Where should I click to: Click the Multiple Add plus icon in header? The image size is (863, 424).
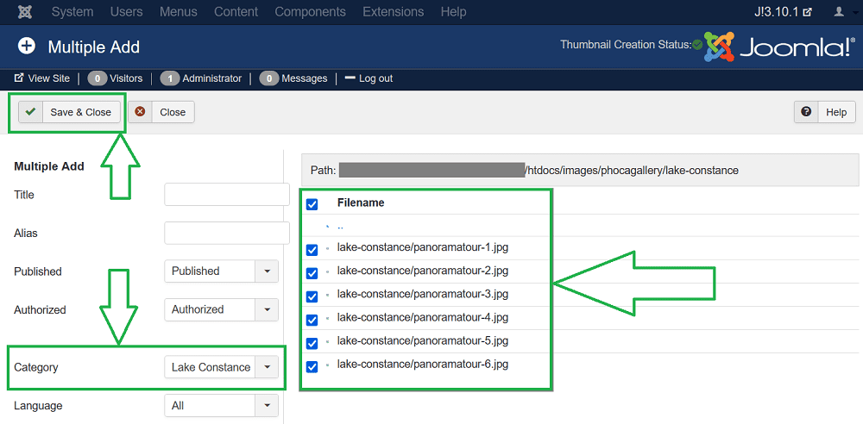(27, 47)
